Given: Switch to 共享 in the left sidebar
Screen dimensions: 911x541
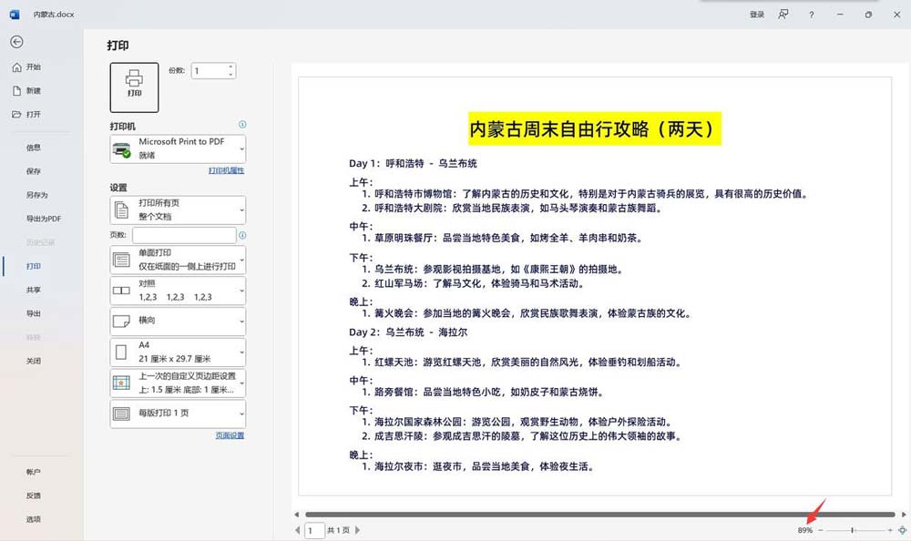Looking at the screenshot, I should click(35, 290).
